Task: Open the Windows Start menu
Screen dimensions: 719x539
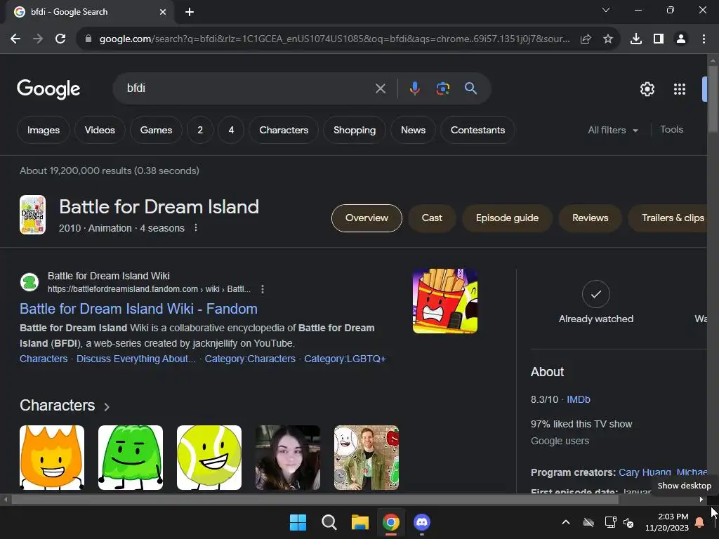Action: click(x=298, y=522)
